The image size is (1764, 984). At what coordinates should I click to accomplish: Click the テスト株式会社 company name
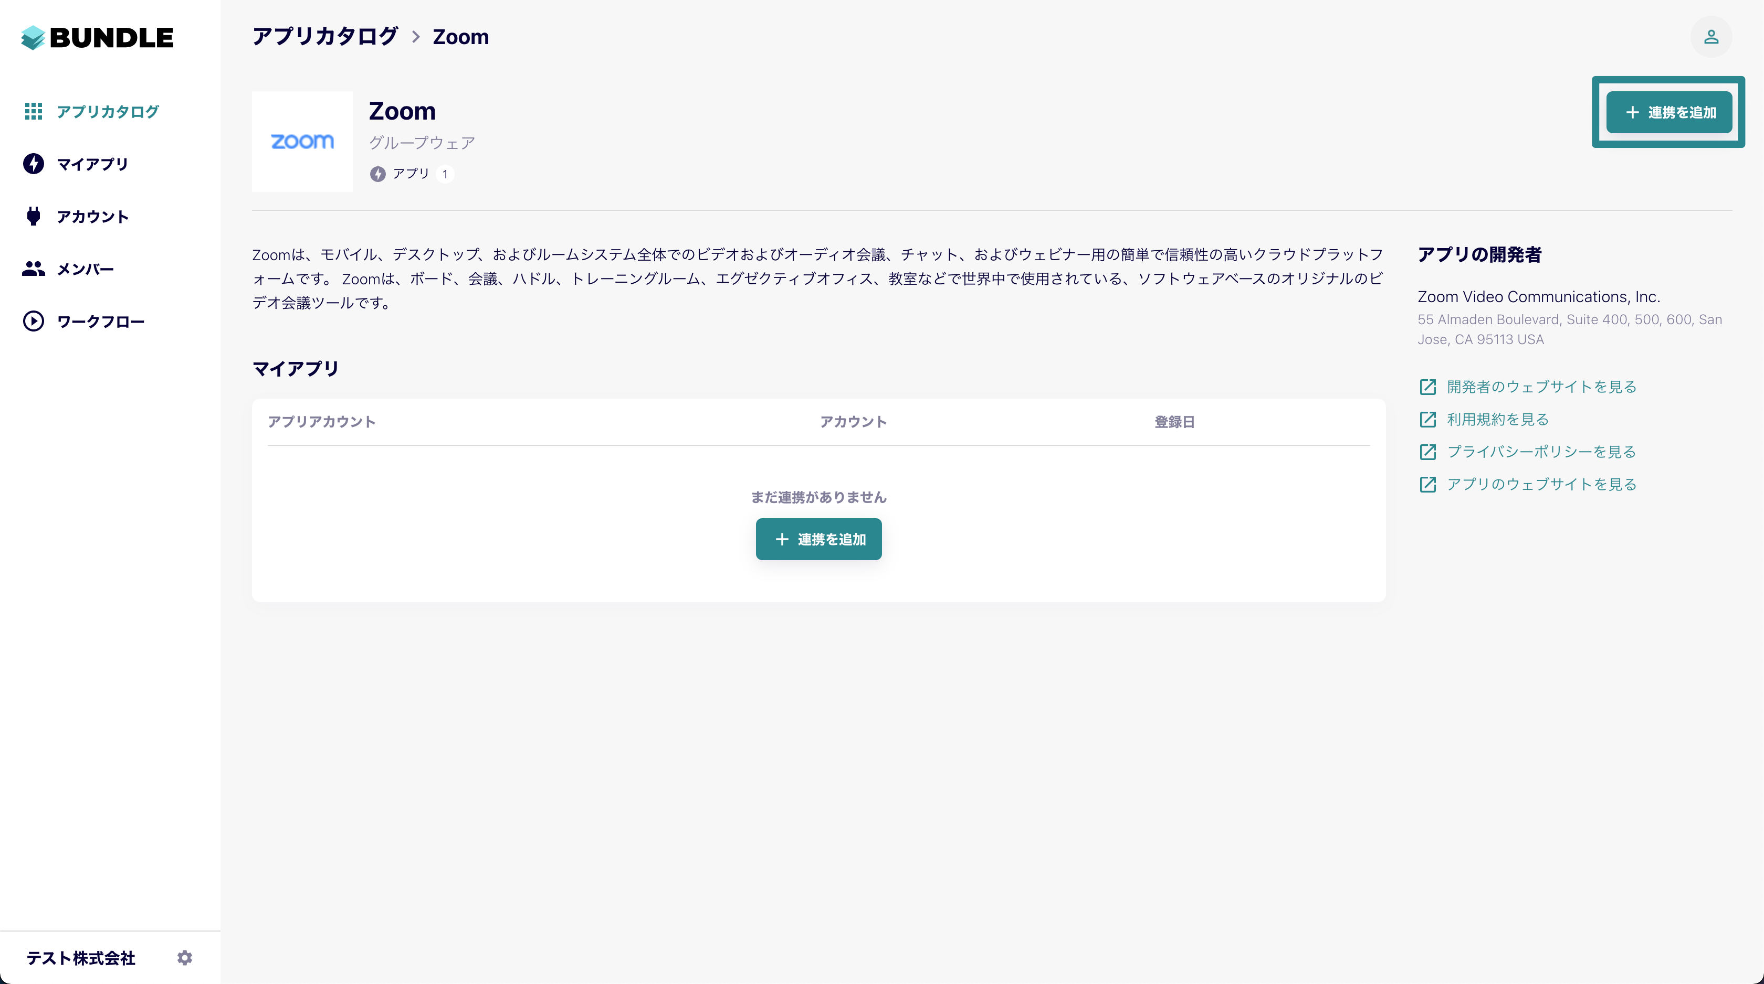pyautogui.click(x=81, y=958)
